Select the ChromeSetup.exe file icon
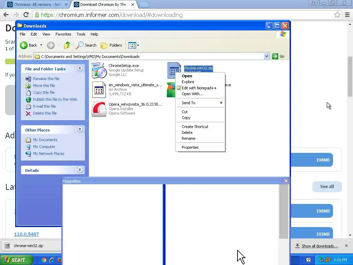353x265 pixels. (99, 70)
